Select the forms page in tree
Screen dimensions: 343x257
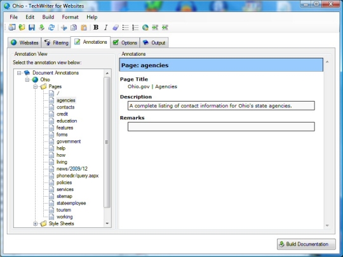62,135
